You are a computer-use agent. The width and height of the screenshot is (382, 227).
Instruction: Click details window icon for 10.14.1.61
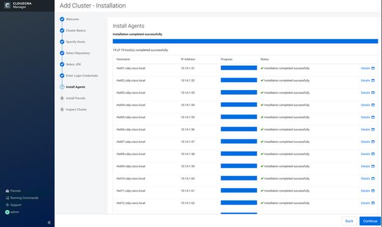pyautogui.click(x=373, y=191)
